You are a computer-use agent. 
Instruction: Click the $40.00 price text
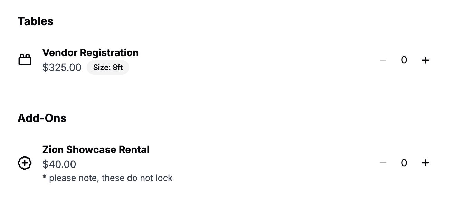pos(59,164)
